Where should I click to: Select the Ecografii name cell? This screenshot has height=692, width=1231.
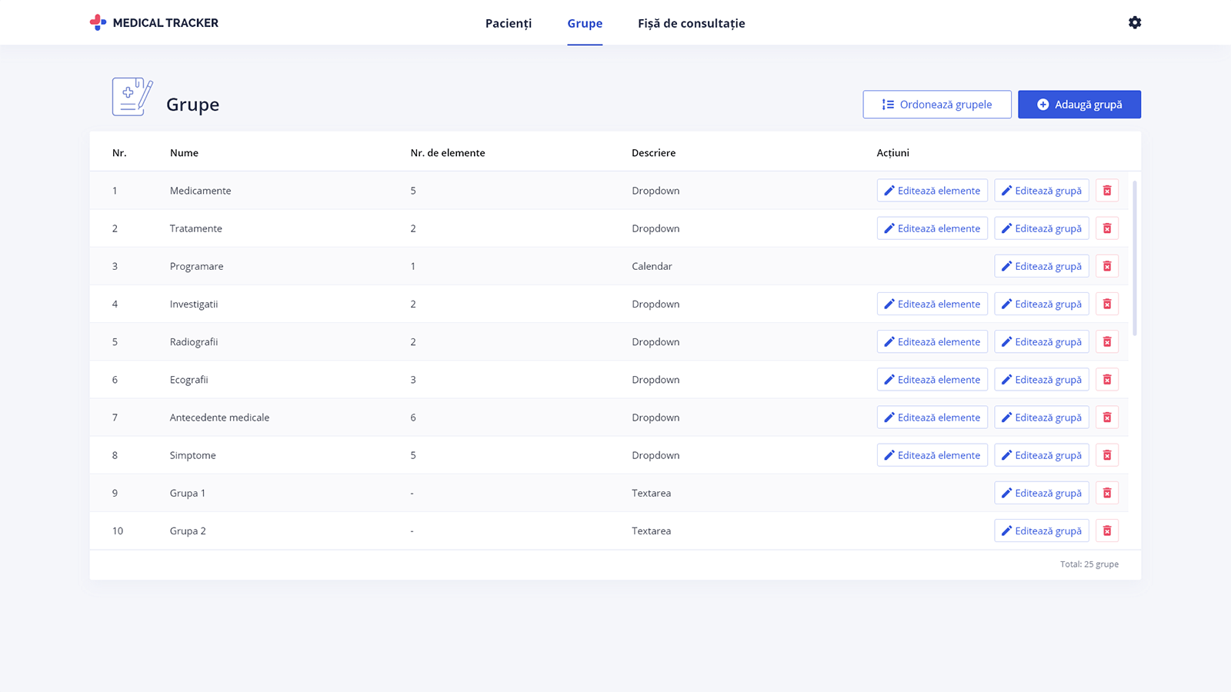pos(189,379)
